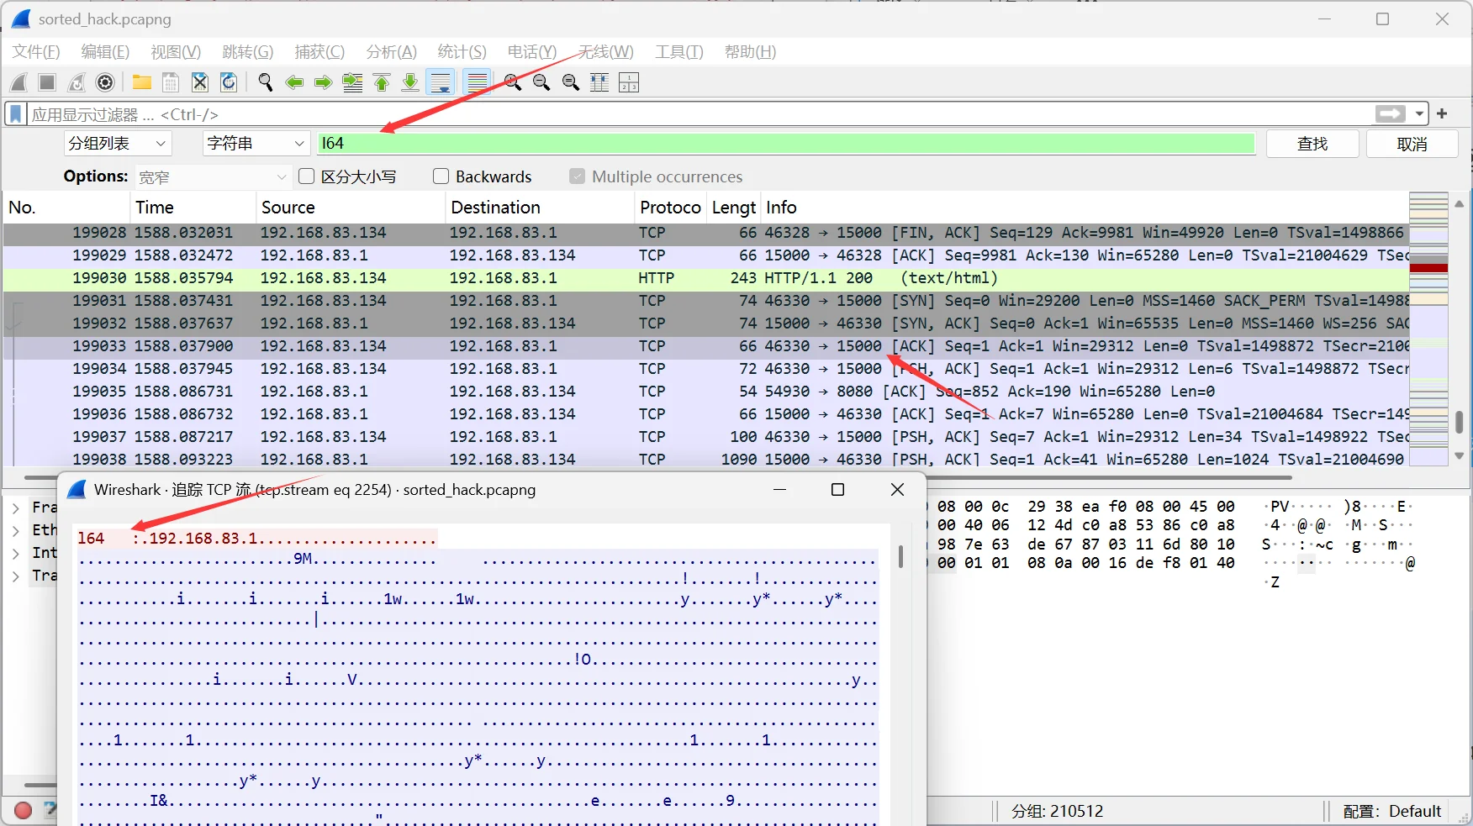Reset text to normal size
The image size is (1473, 826).
coord(571,82)
